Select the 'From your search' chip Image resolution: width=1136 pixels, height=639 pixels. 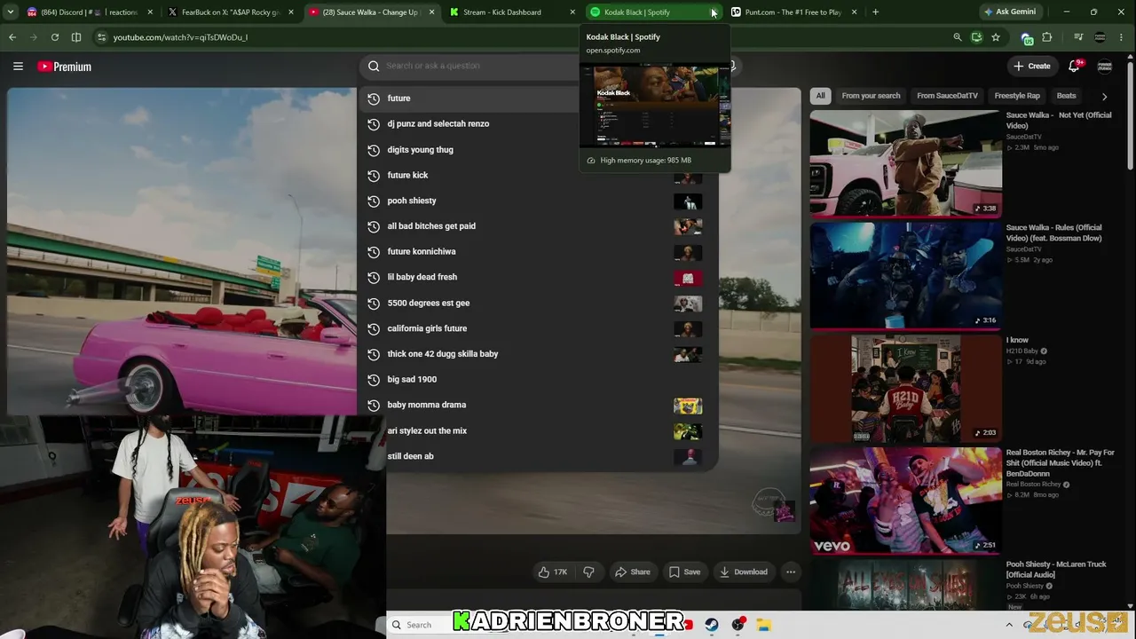click(x=871, y=96)
